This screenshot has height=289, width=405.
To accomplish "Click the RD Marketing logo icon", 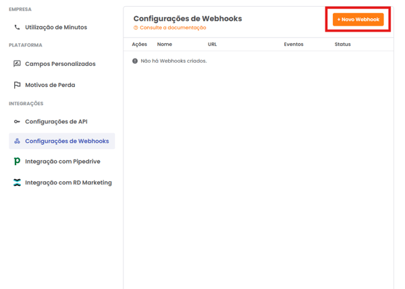I will pyautogui.click(x=17, y=183).
